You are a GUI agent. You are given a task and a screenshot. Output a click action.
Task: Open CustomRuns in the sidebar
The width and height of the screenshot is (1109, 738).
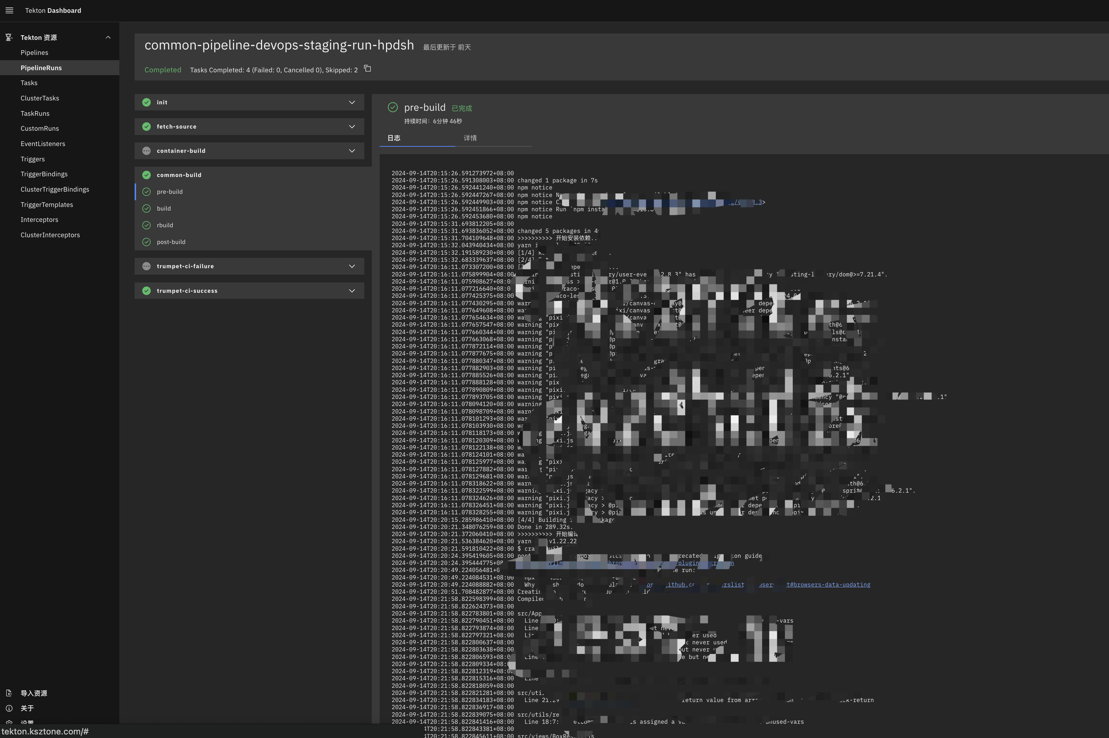[x=60, y=129]
